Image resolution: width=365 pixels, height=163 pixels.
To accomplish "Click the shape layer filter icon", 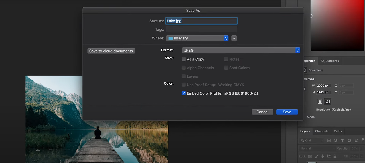I will 349,141.
